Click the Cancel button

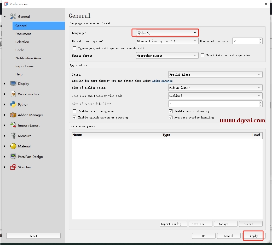[229, 236]
